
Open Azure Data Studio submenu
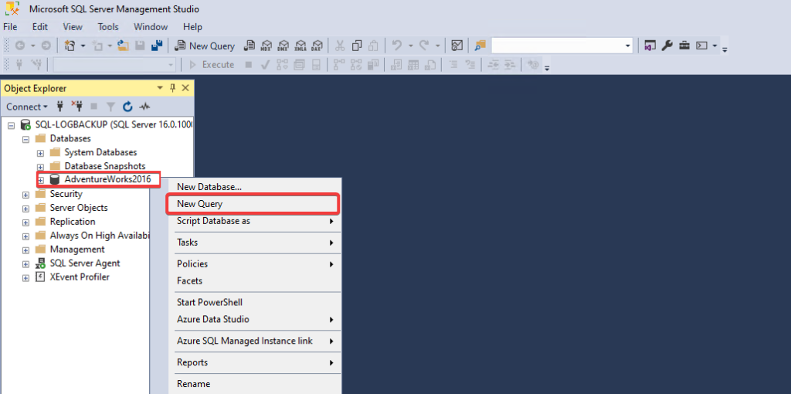(254, 319)
